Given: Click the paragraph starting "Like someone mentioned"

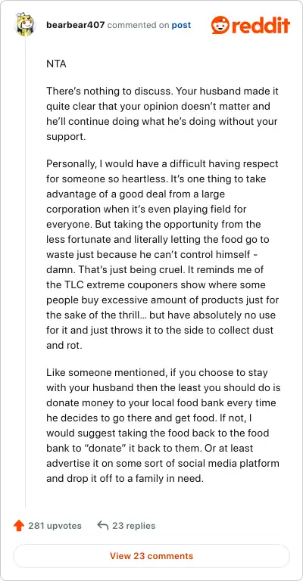Looking at the screenshot, I should (x=163, y=425).
